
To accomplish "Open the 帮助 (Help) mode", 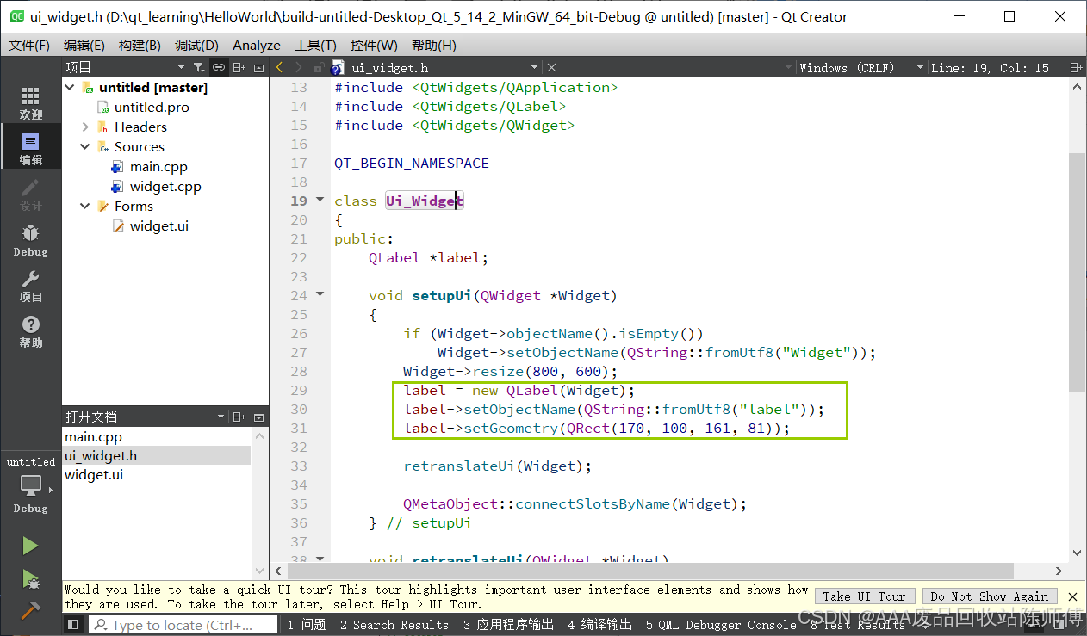I will point(30,330).
